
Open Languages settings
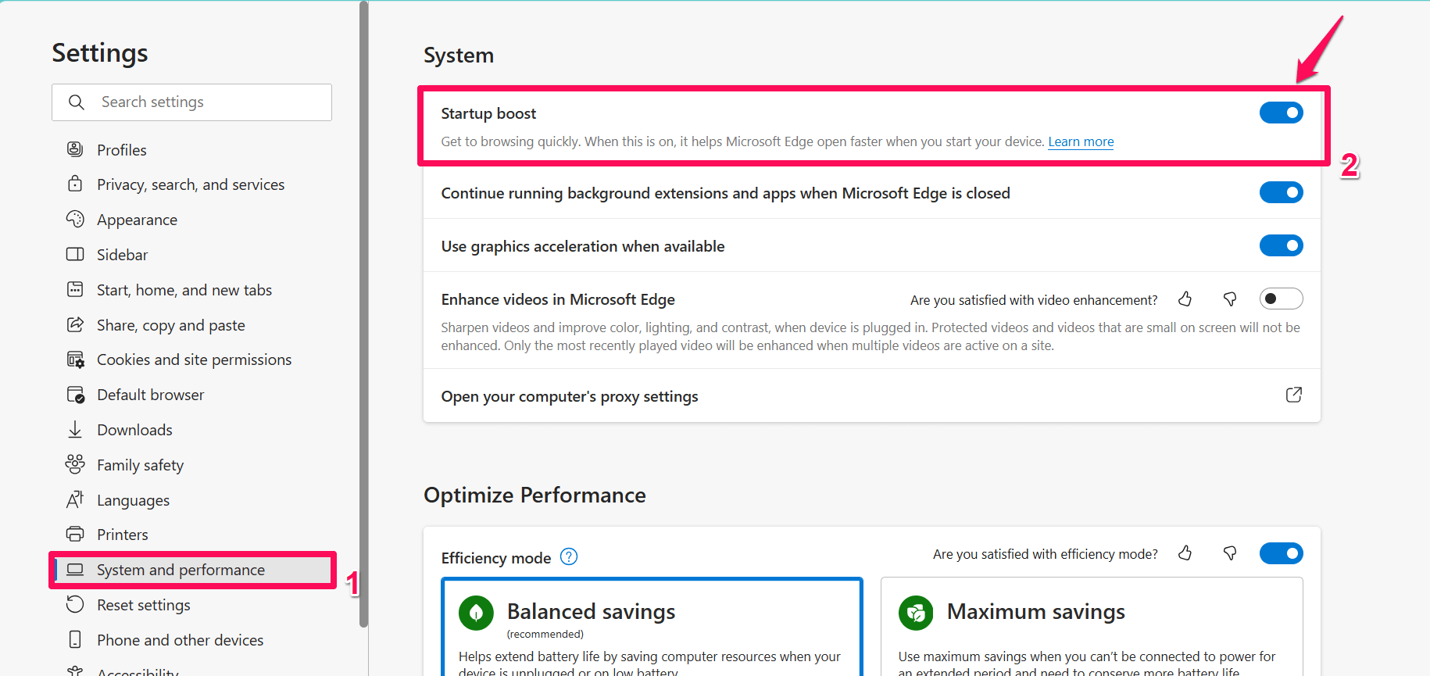point(133,500)
